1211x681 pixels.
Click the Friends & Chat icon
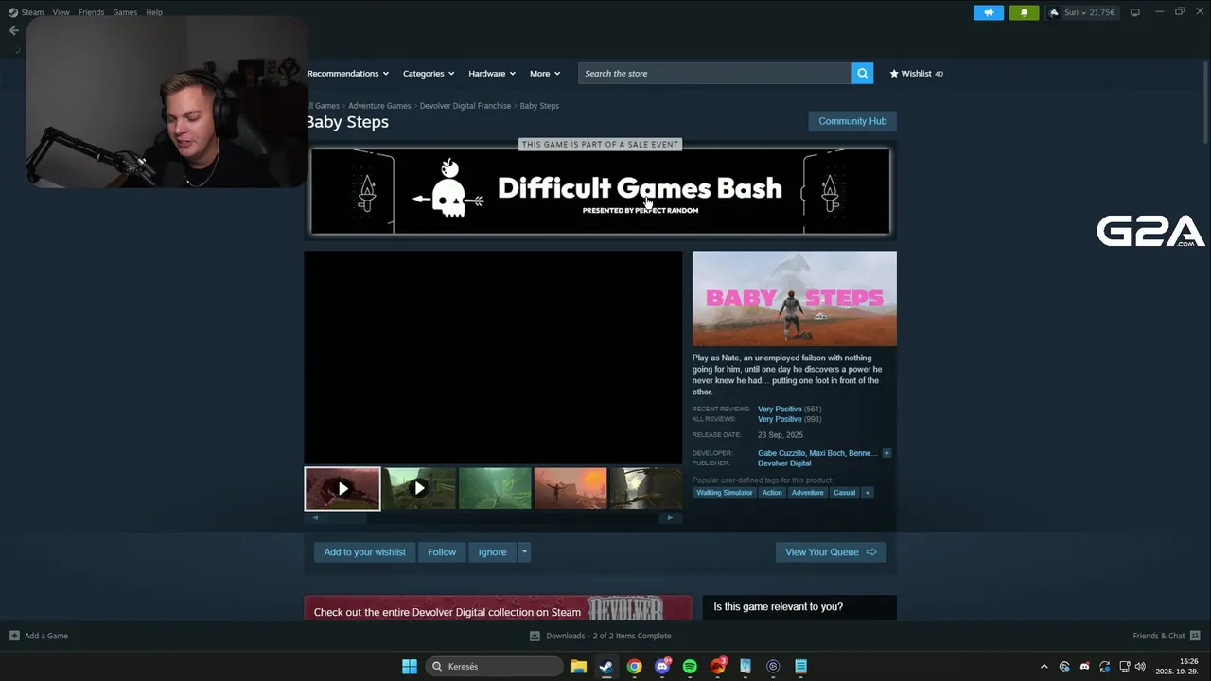[1195, 636]
